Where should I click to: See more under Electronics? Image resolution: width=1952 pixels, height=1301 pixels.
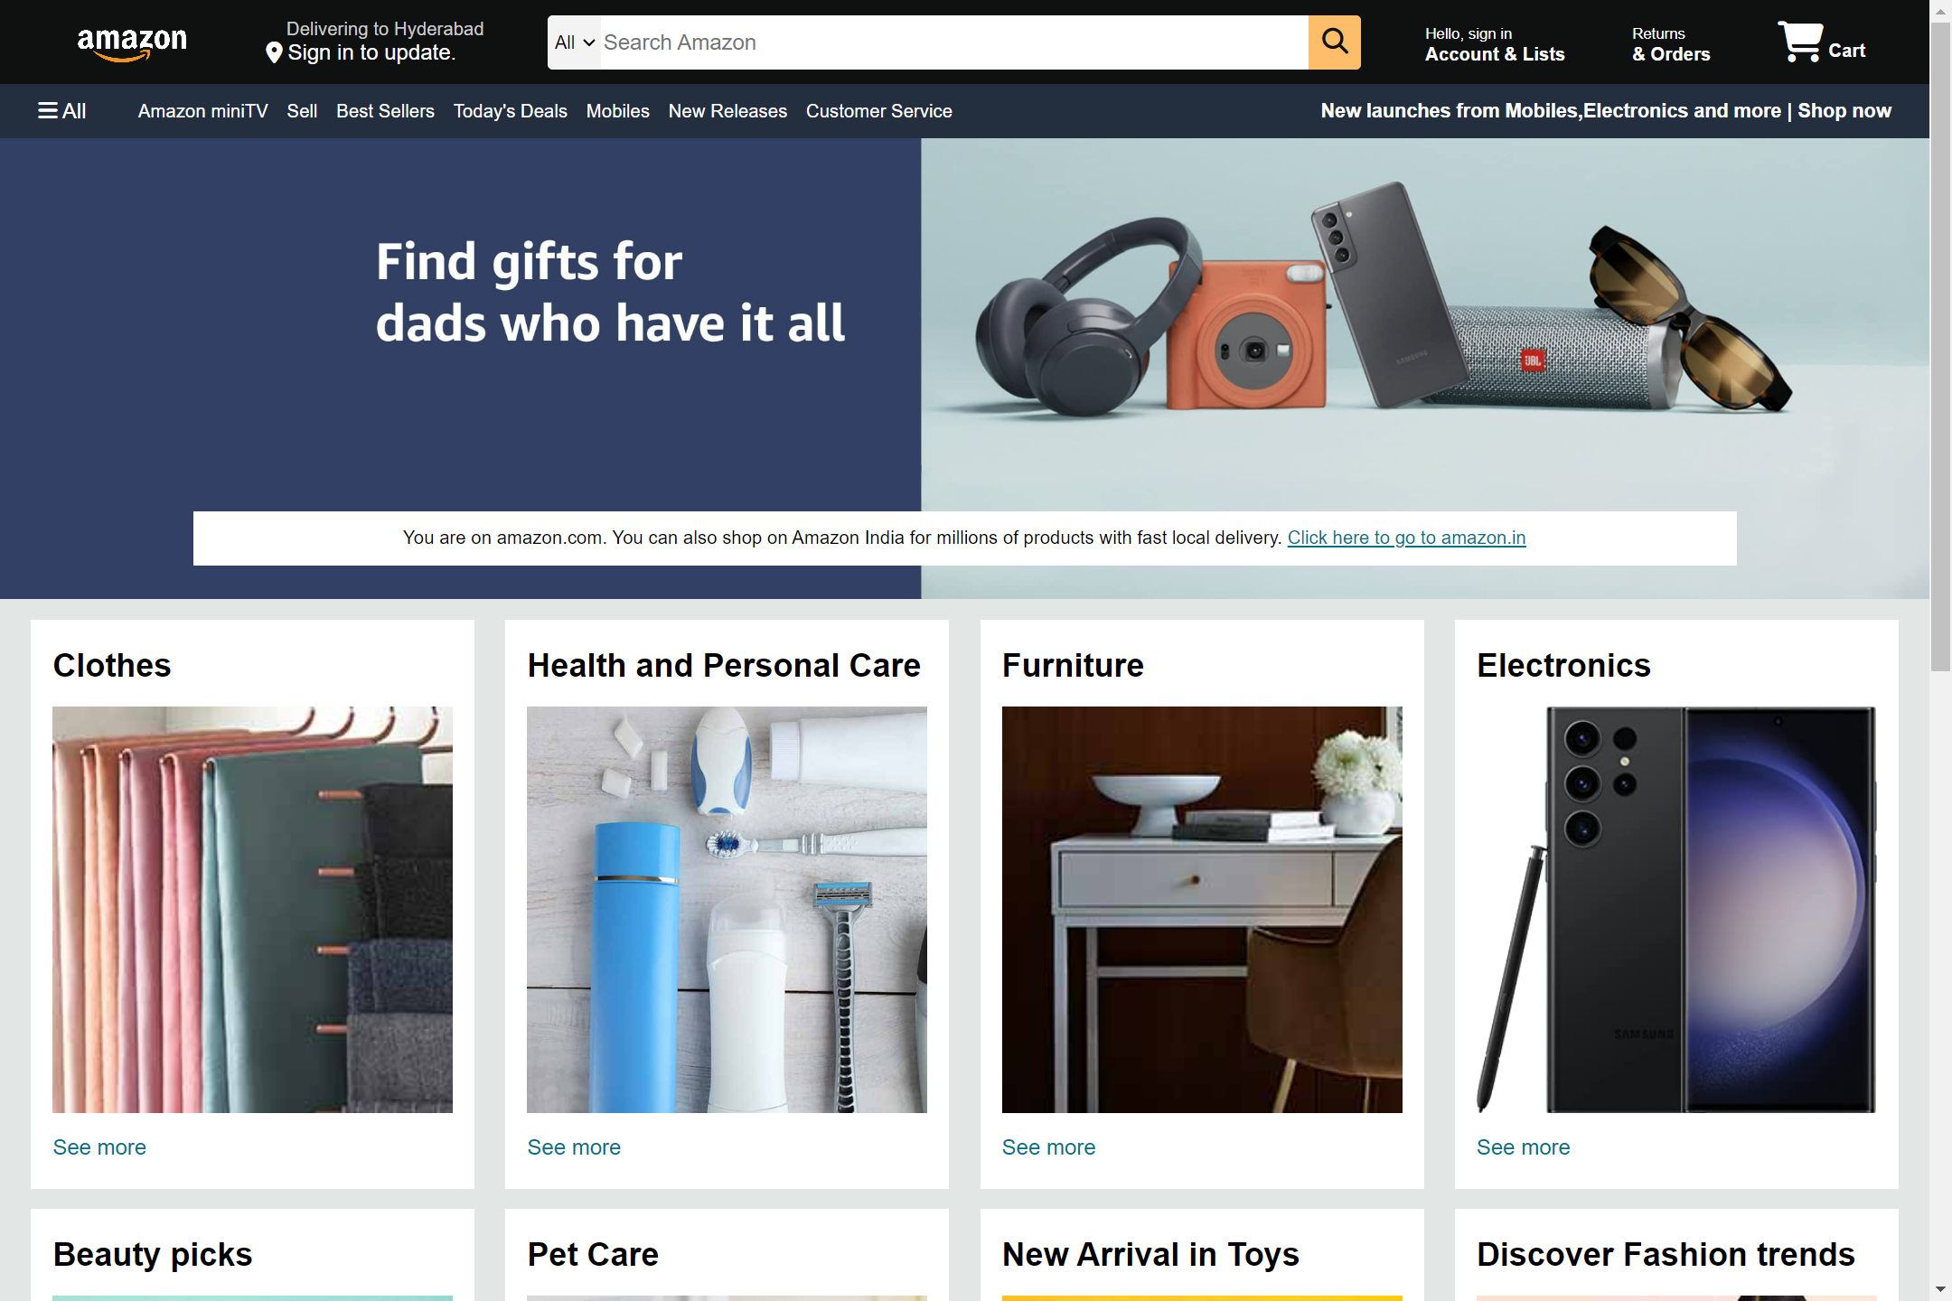pyautogui.click(x=1523, y=1147)
